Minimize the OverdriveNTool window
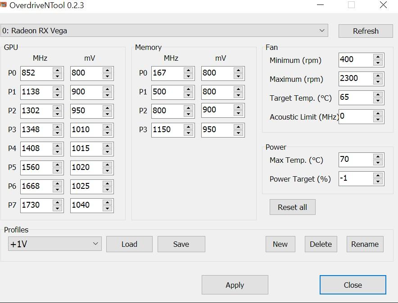The image size is (398, 303). point(320,5)
